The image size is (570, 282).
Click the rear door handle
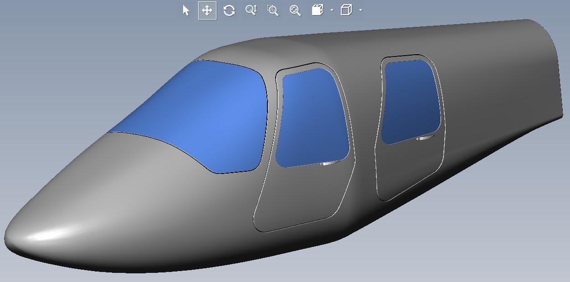pos(425,138)
